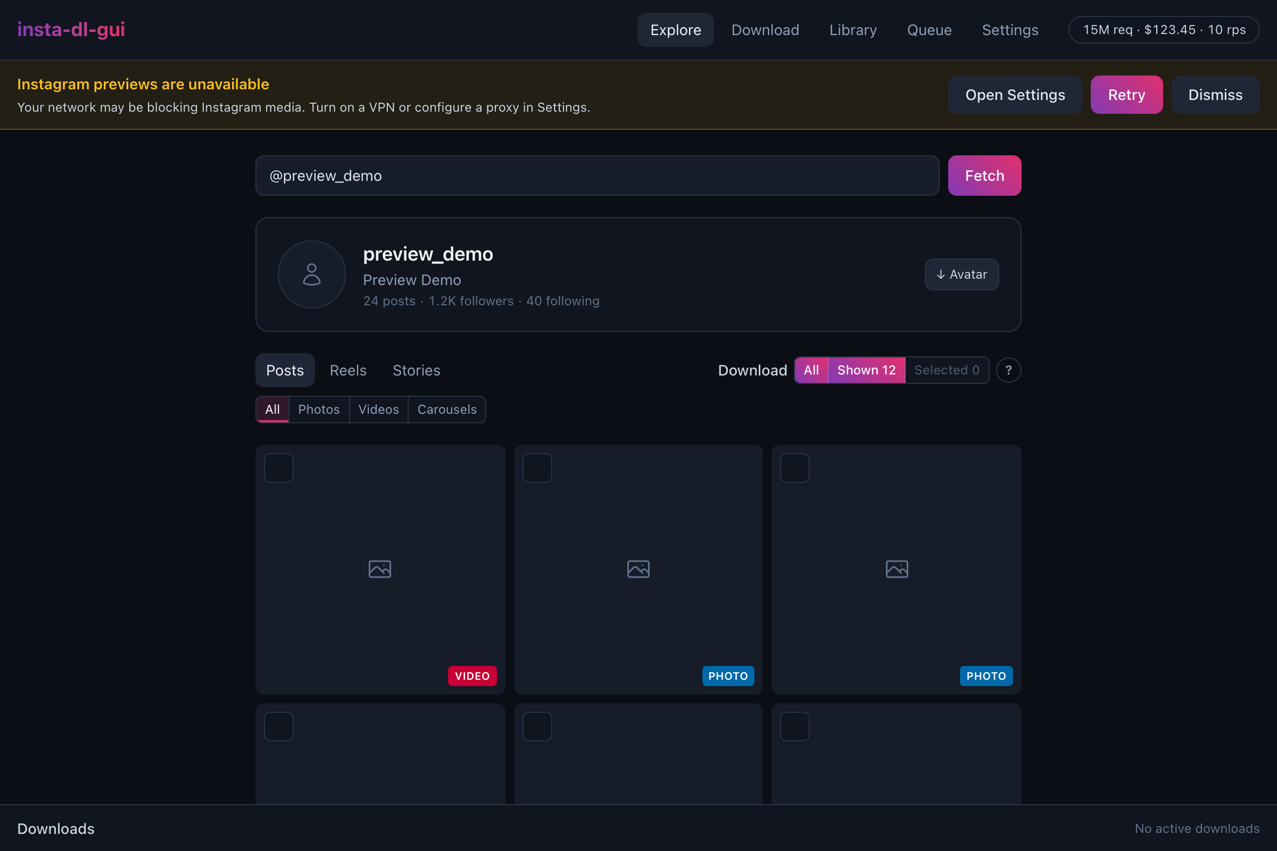1277x851 pixels.
Task: Click 'Instagram previews are unavailable' heading
Action: [143, 84]
